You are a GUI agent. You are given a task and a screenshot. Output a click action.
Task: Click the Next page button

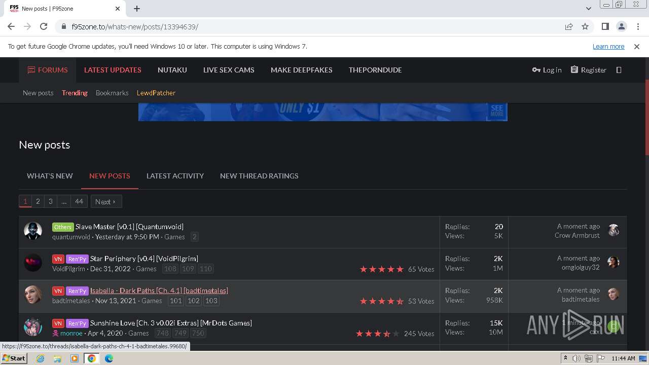(x=106, y=201)
